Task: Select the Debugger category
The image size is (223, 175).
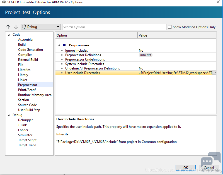Action: click(x=25, y=120)
